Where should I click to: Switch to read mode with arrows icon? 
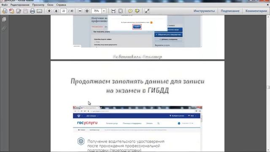(x=147, y=11)
